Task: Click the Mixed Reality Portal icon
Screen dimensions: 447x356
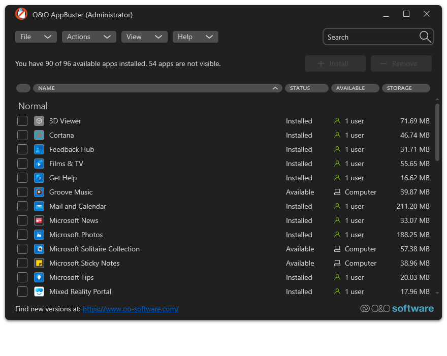Action: pos(39,292)
